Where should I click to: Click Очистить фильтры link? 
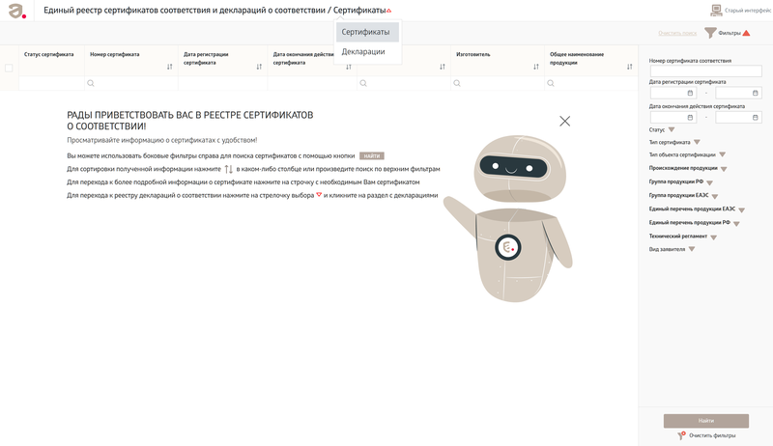(712, 435)
